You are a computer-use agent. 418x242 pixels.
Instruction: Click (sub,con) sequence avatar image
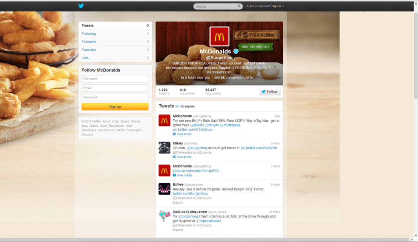click(x=165, y=216)
